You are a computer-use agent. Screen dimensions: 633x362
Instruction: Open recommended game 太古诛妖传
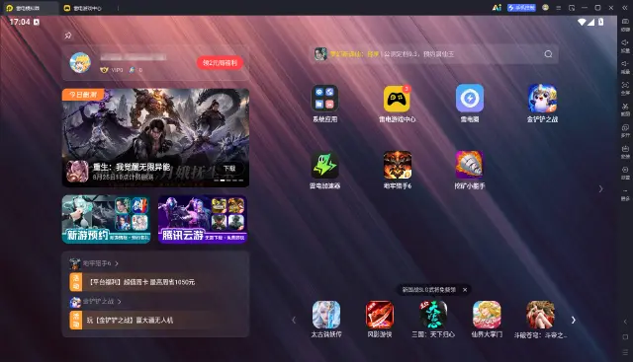(x=326, y=315)
